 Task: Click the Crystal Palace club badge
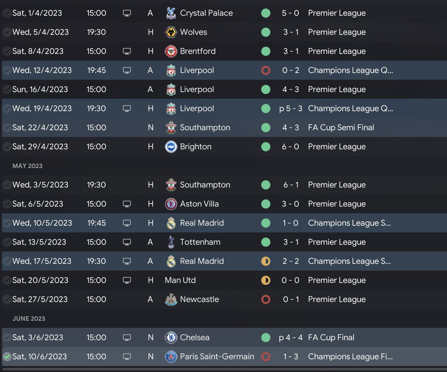coord(171,13)
